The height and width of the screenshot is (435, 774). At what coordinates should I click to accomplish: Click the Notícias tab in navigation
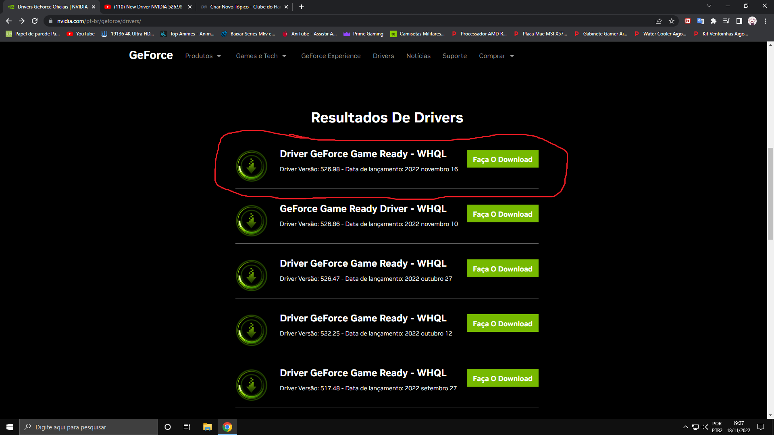tap(418, 56)
